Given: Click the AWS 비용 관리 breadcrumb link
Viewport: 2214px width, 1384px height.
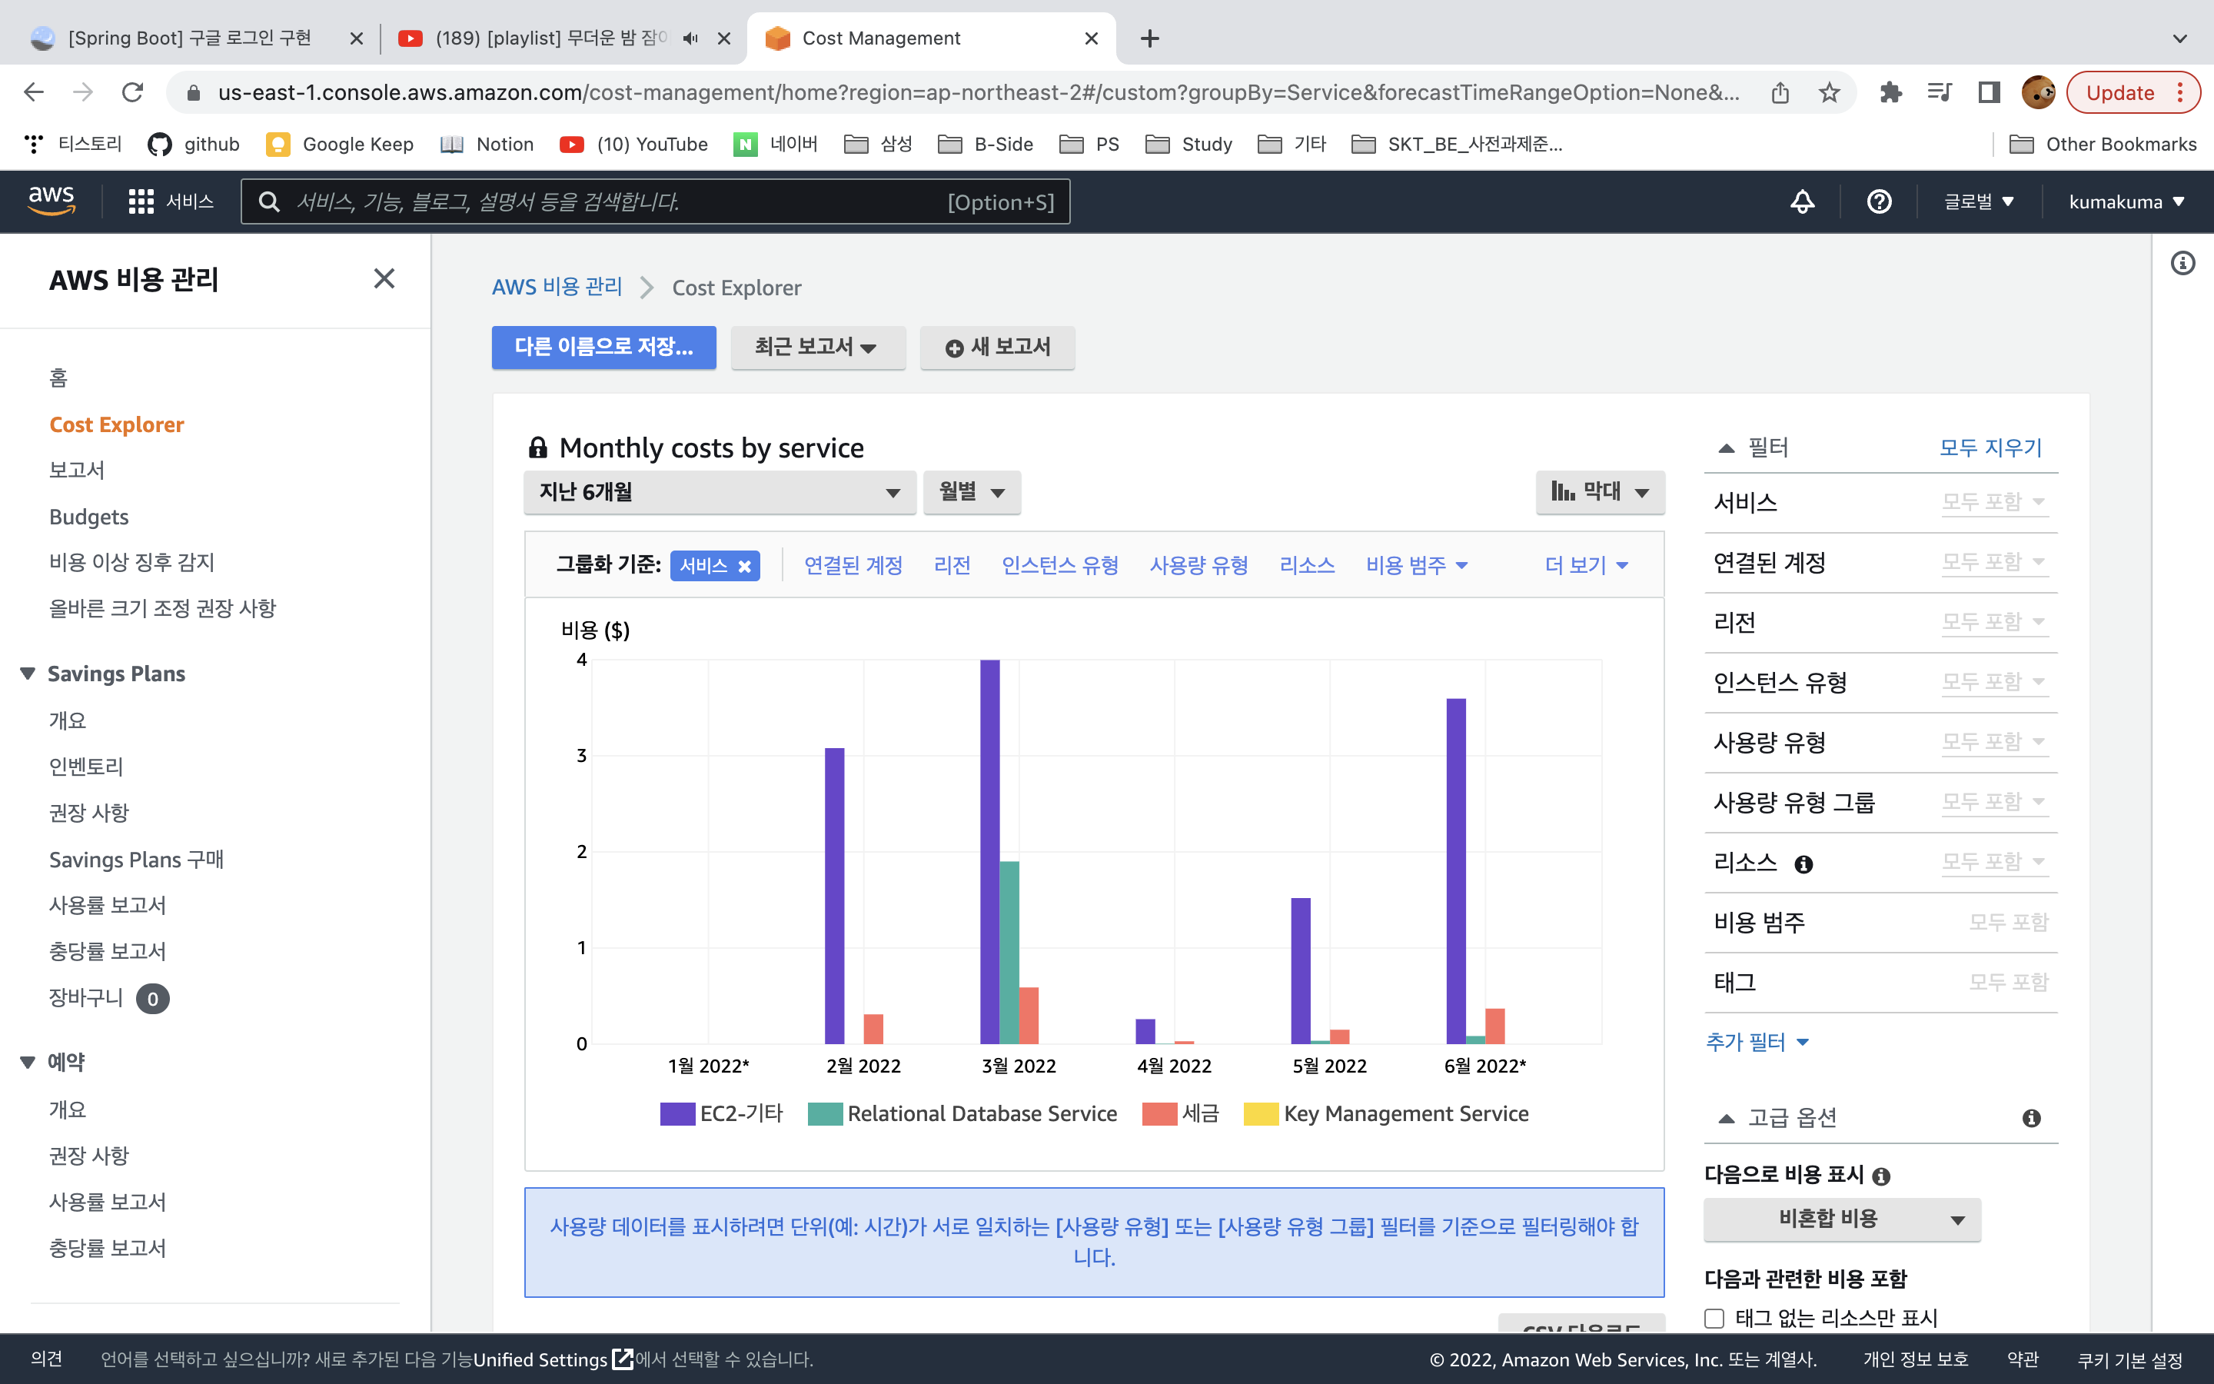Looking at the screenshot, I should (x=557, y=288).
